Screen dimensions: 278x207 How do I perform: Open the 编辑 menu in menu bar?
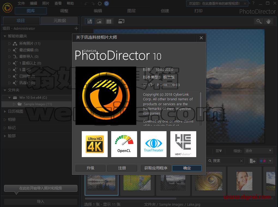(x=34, y=3)
